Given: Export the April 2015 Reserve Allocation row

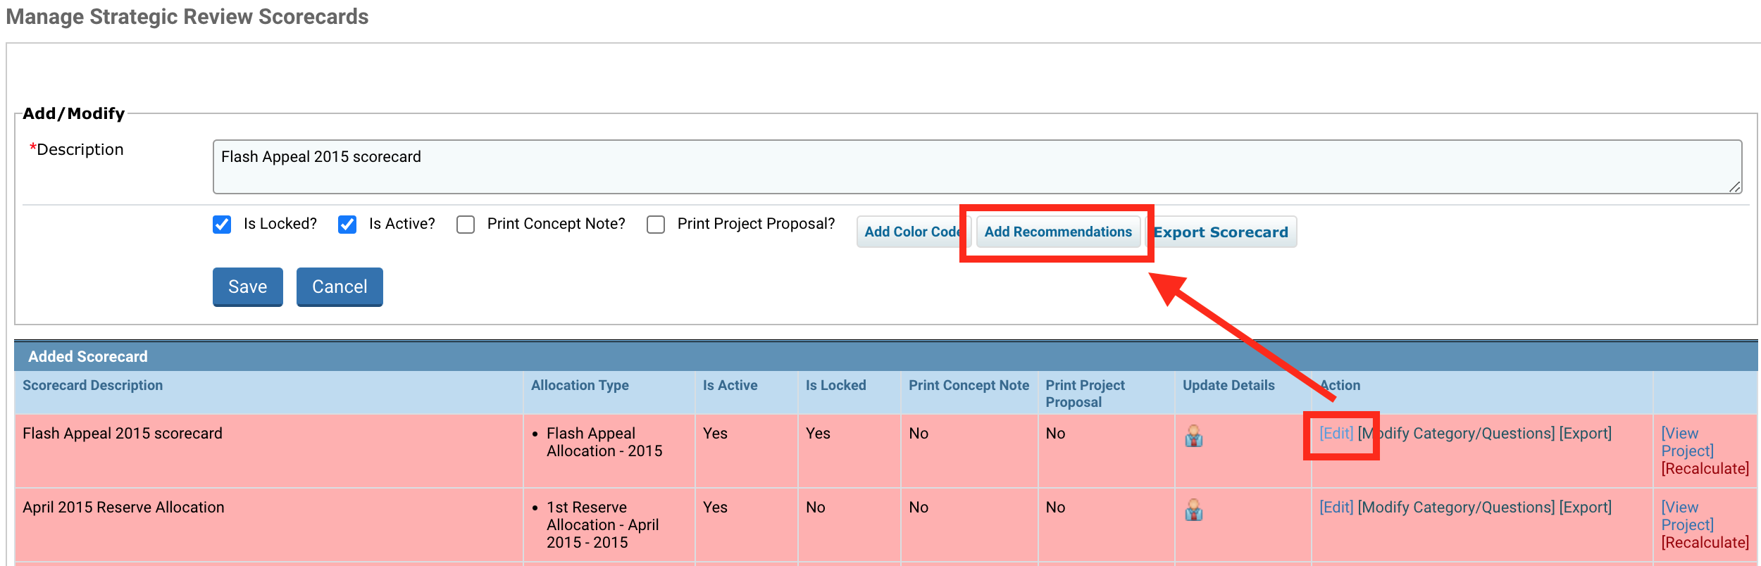Looking at the screenshot, I should click(1585, 508).
